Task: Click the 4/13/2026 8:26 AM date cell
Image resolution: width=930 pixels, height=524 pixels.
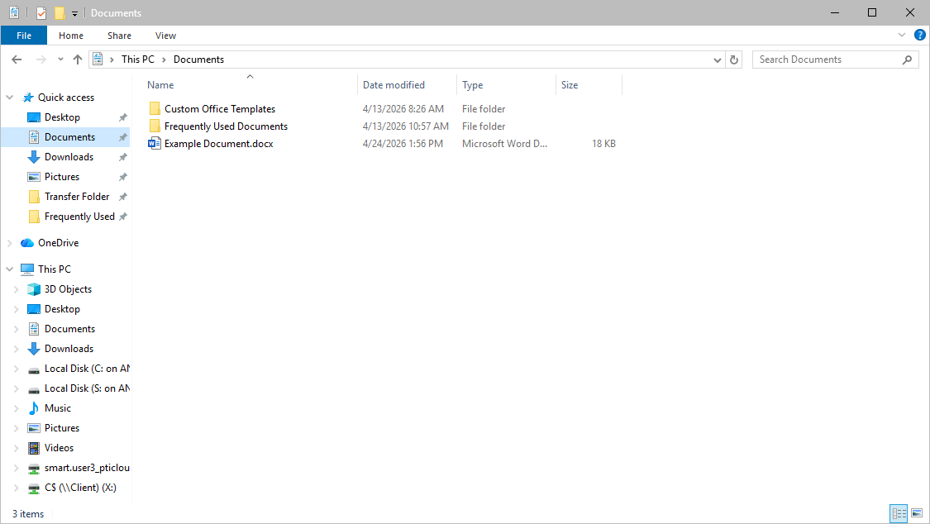Action: pos(403,108)
